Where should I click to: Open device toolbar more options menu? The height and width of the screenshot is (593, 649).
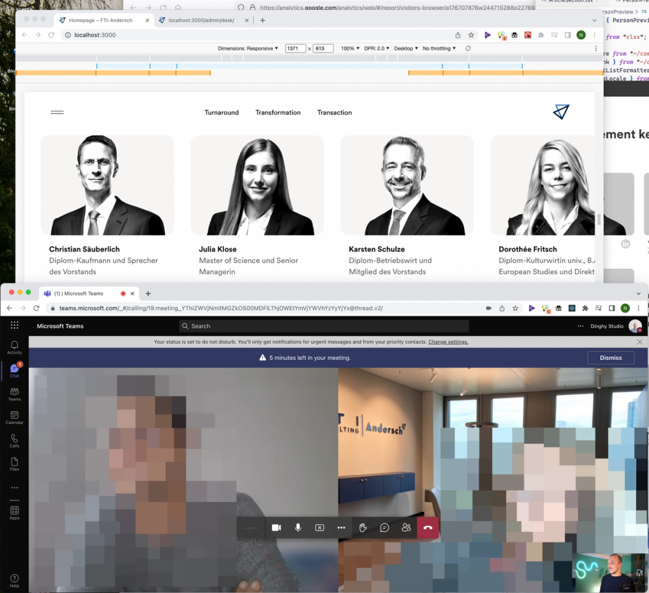click(x=596, y=49)
